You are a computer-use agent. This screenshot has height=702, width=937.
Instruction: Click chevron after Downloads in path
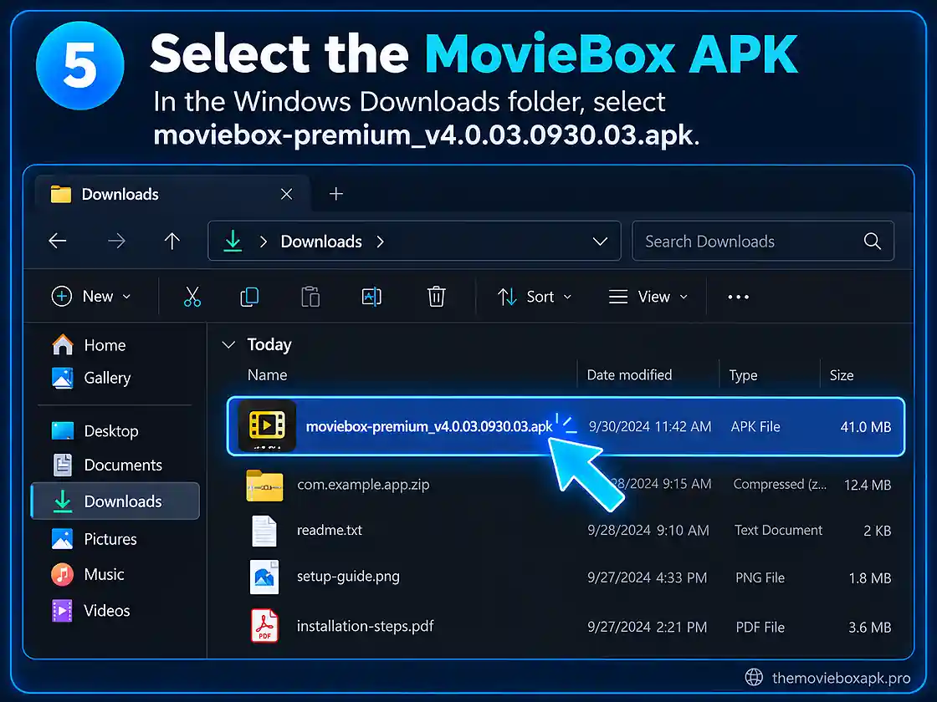(380, 242)
